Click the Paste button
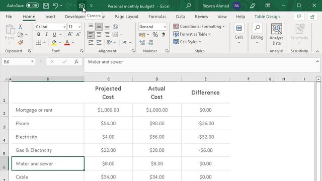Viewport: 322px width, 181px height. tap(10, 34)
